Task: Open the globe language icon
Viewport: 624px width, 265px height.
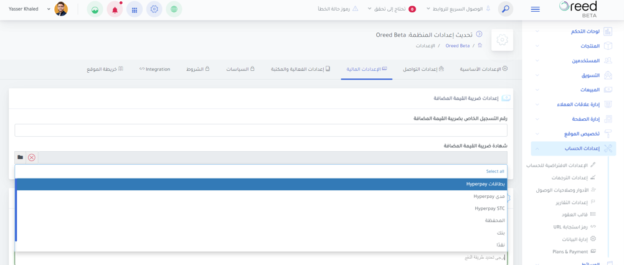Action: click(174, 9)
